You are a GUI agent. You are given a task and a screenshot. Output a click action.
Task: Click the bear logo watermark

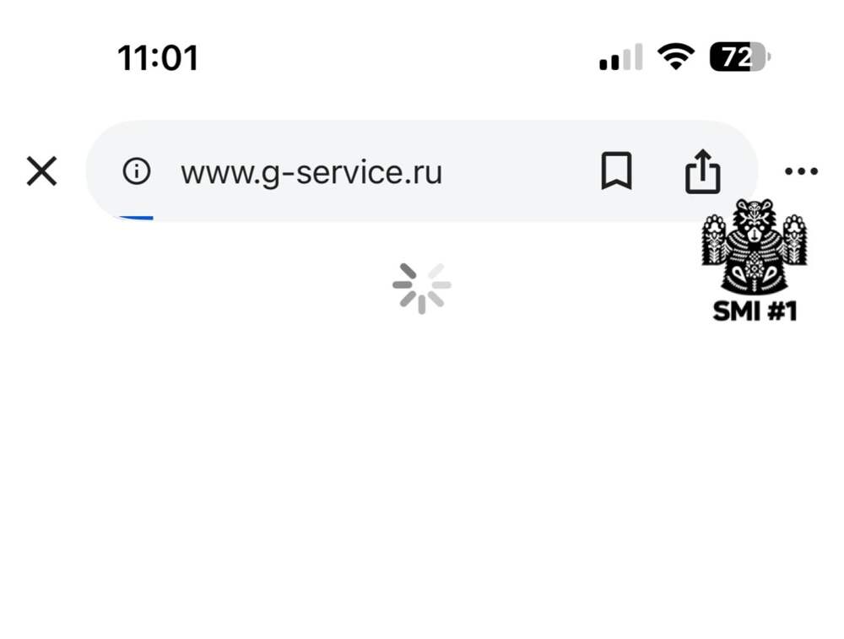[755, 246]
